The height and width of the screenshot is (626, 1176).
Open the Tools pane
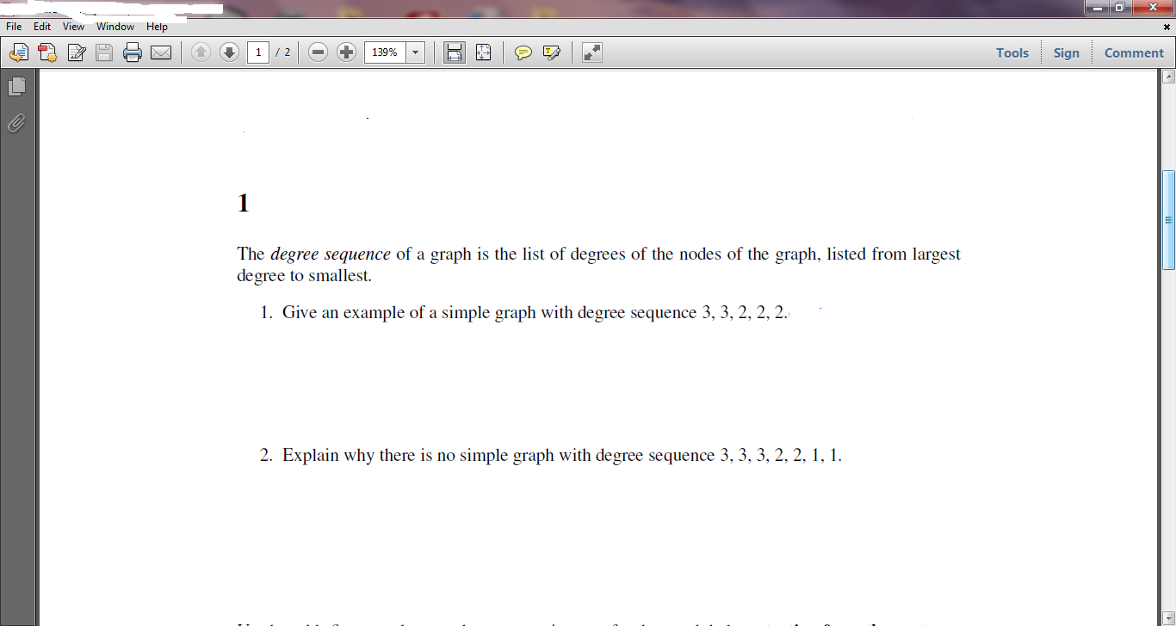pos(1012,52)
